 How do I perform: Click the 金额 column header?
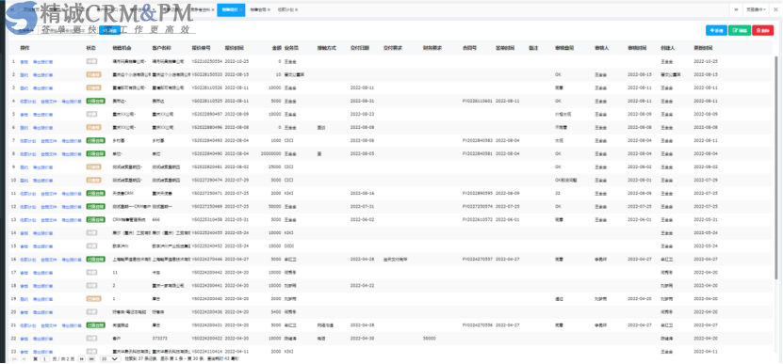(277, 48)
